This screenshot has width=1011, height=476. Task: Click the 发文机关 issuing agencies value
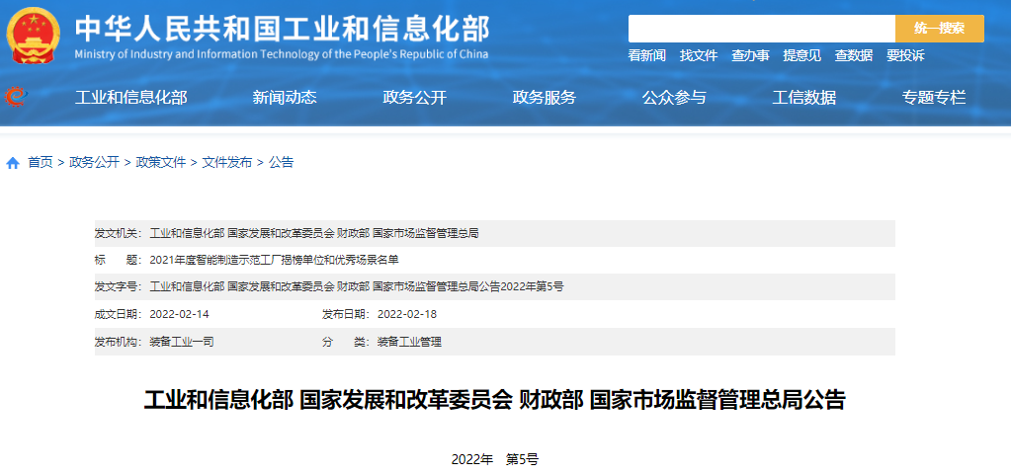pos(314,233)
